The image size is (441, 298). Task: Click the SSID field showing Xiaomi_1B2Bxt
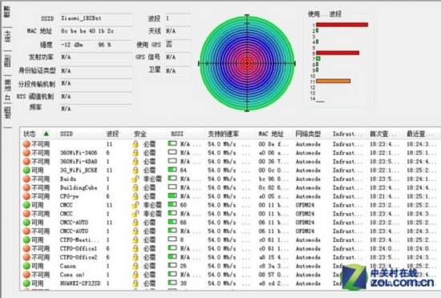96,18
